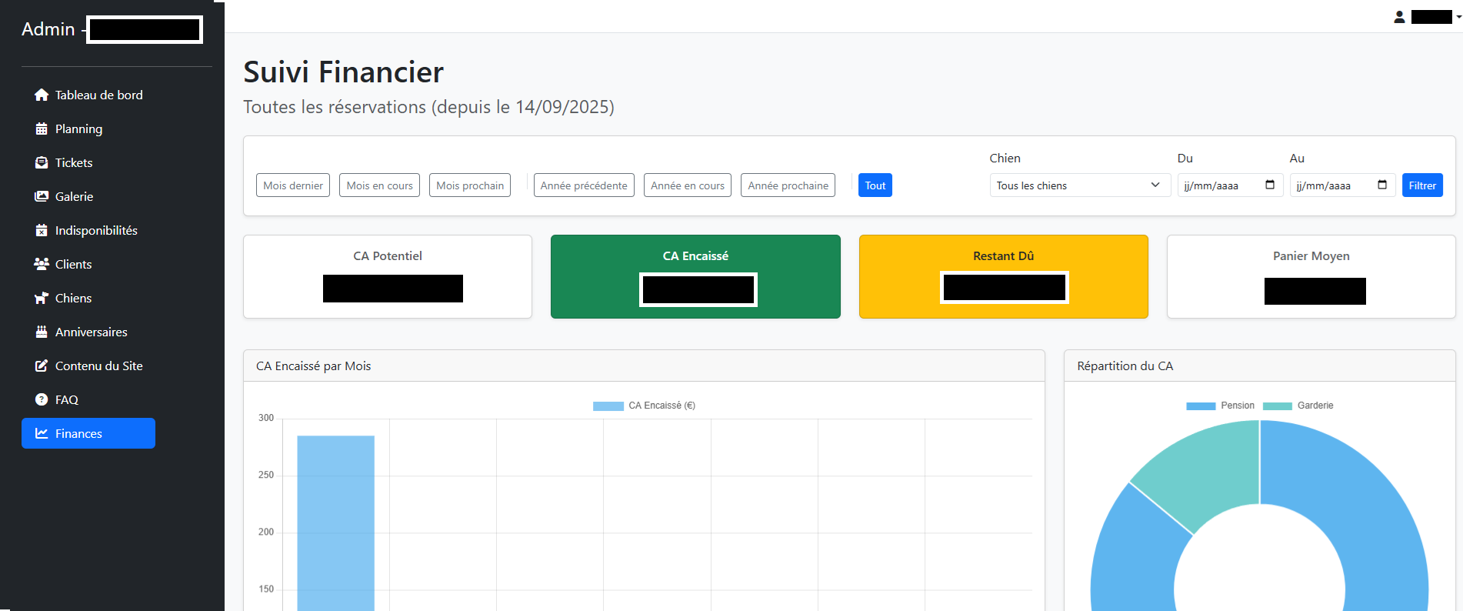Toggle the Pension legend color swatch
This screenshot has width=1463, height=611.
coord(1201,406)
